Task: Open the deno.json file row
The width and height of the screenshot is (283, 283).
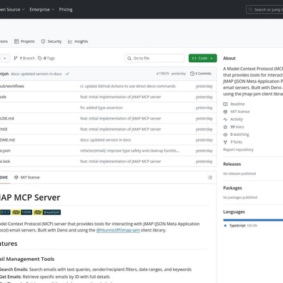Action: pyautogui.click(x=109, y=151)
